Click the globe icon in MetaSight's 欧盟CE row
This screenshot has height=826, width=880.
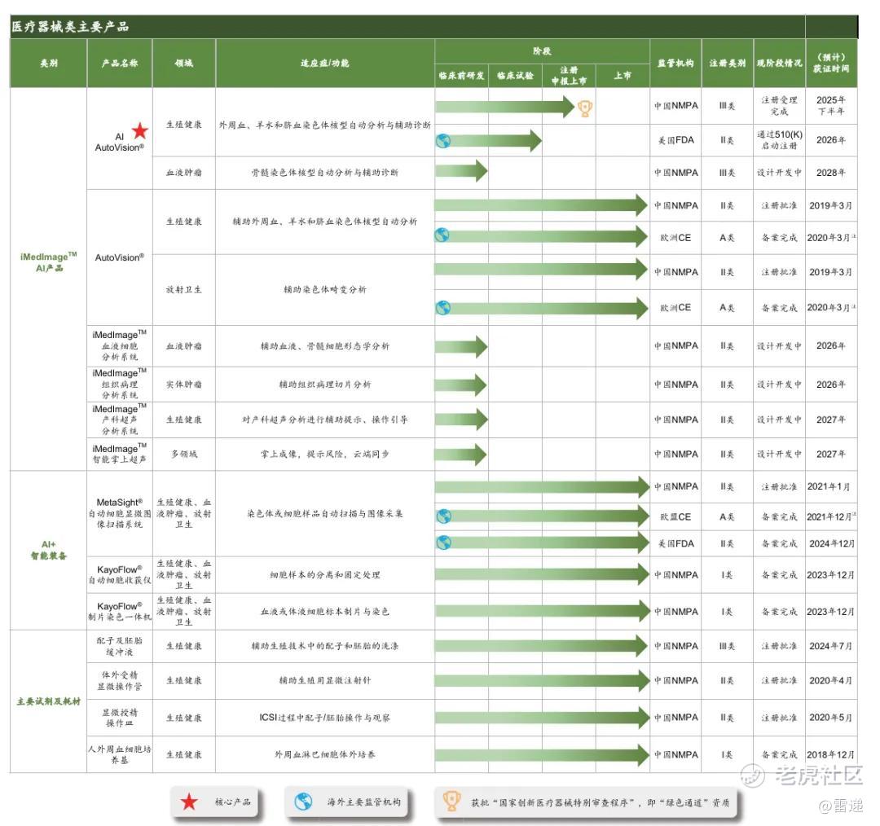[x=443, y=516]
